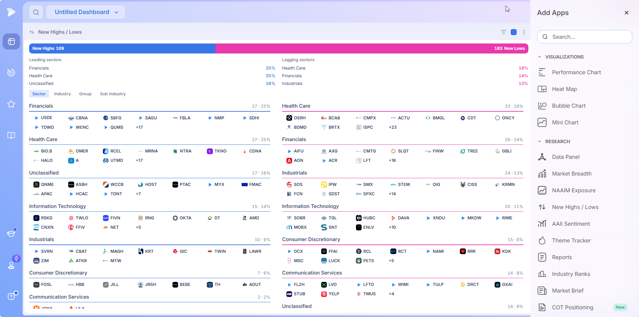639x317 pixels.
Task: Open the book learning sidebar icon
Action: coord(11,135)
